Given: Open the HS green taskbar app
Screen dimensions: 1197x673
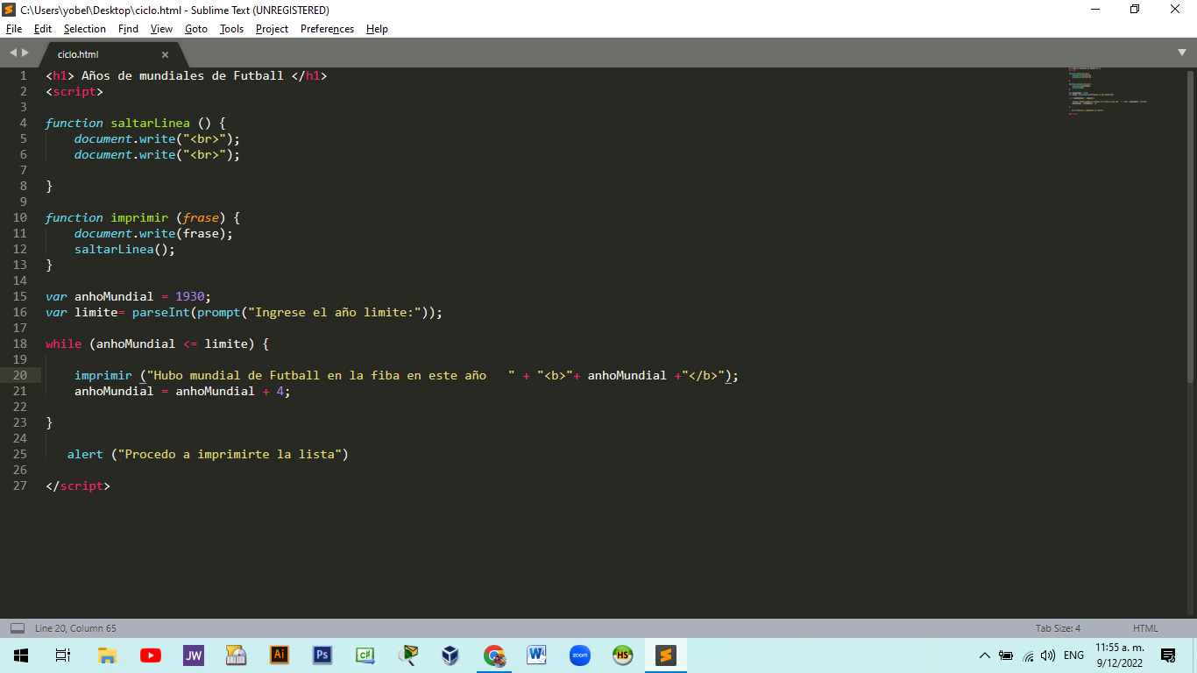Looking at the screenshot, I should click(622, 655).
